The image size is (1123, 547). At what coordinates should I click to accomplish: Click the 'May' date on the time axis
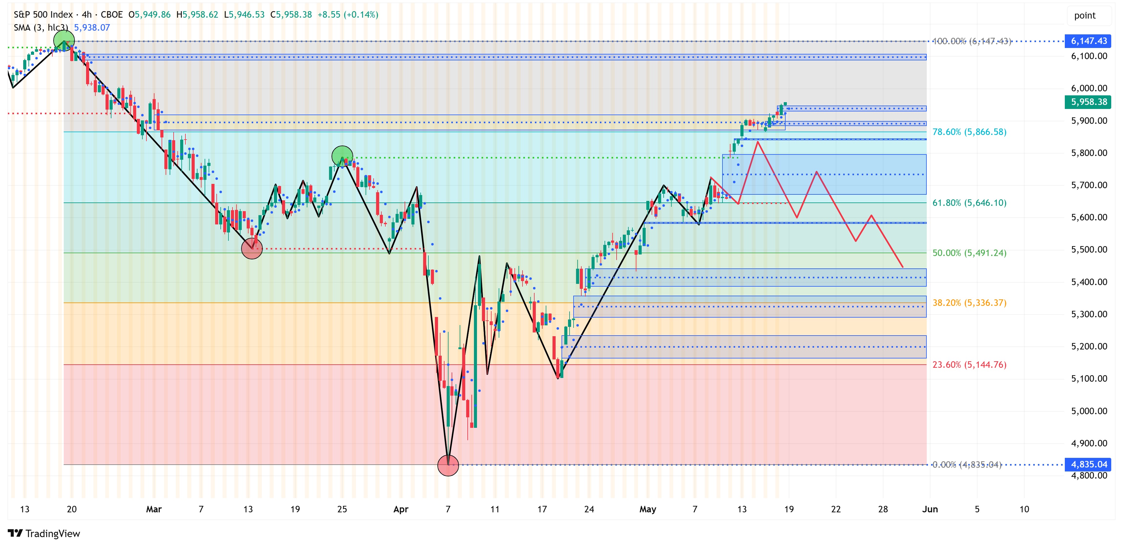pyautogui.click(x=647, y=509)
